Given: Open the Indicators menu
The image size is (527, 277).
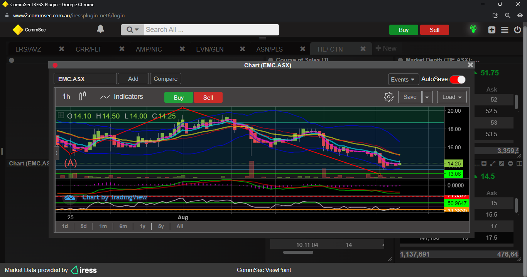Looking at the screenshot, I should click(x=122, y=97).
